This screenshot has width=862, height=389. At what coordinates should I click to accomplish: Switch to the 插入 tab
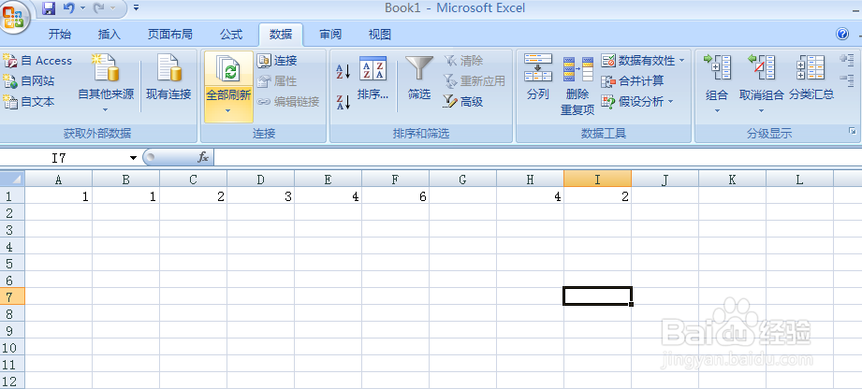click(109, 35)
